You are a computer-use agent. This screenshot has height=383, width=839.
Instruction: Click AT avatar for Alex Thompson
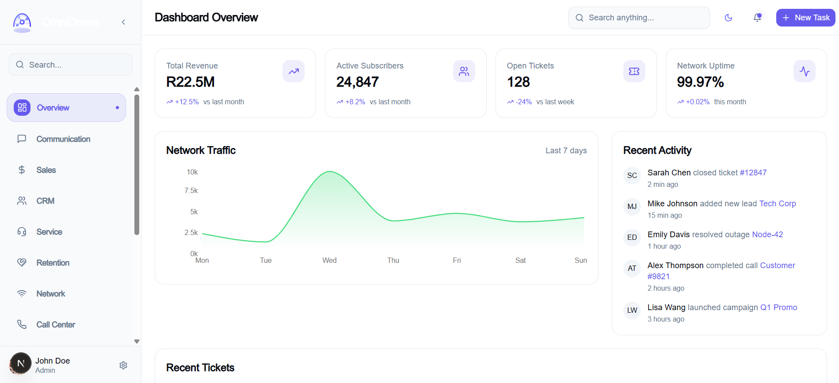pyautogui.click(x=632, y=268)
